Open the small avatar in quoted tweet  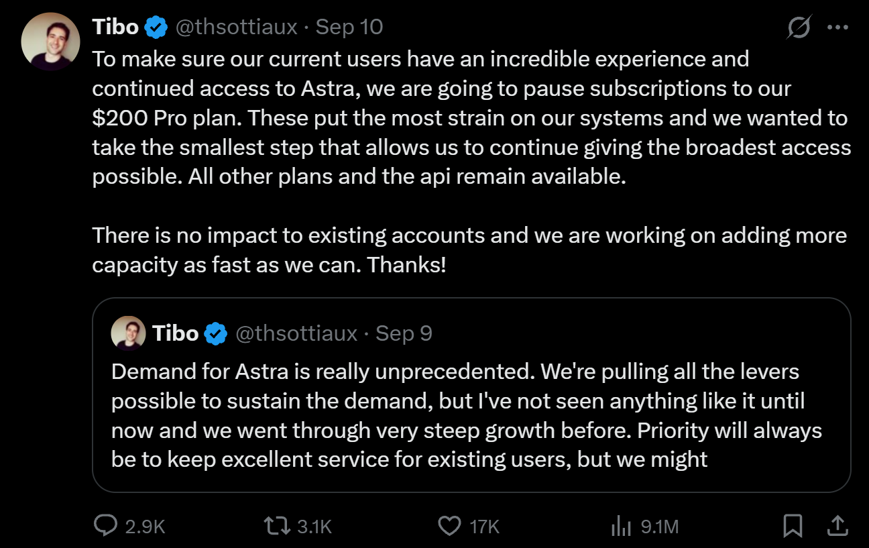(x=128, y=333)
